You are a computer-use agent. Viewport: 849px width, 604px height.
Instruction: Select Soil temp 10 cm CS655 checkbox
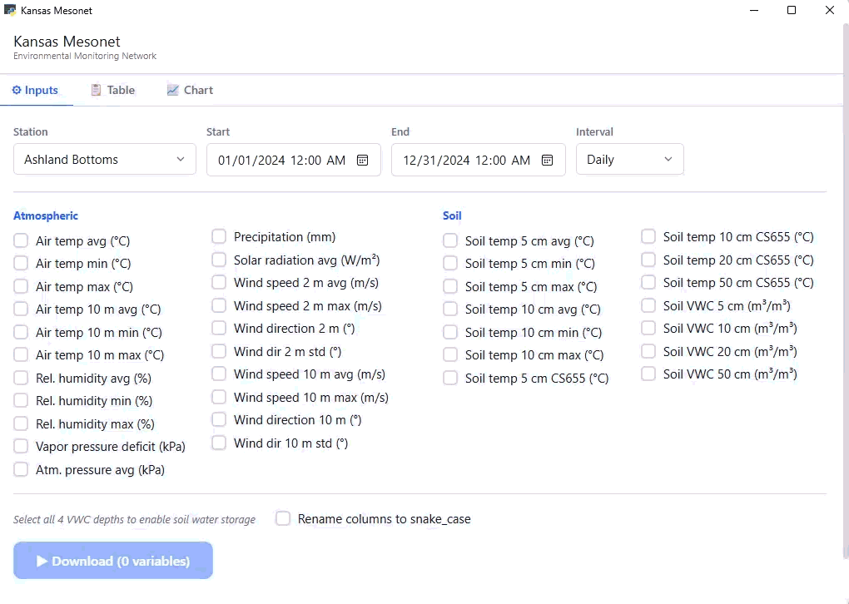click(648, 236)
